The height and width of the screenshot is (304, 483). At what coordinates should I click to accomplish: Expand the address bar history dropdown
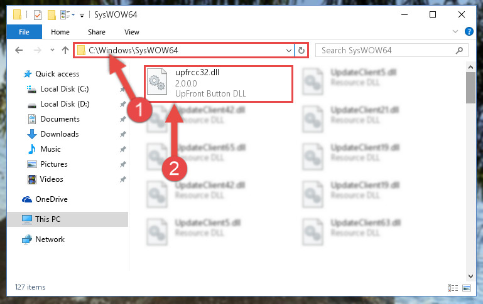289,50
